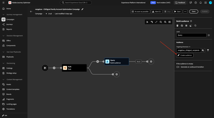This screenshot has height=118, width=214.
Task: Open the AI assistant chat icon
Action: tap(191, 3)
